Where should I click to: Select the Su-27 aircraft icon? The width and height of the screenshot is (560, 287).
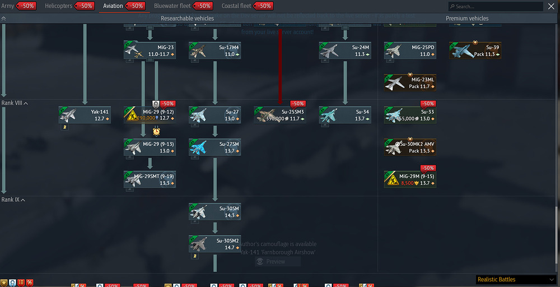[x=199, y=115]
